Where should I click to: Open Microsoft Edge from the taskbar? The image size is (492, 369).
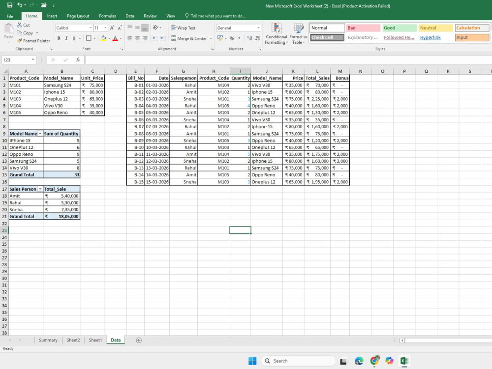[359, 361]
